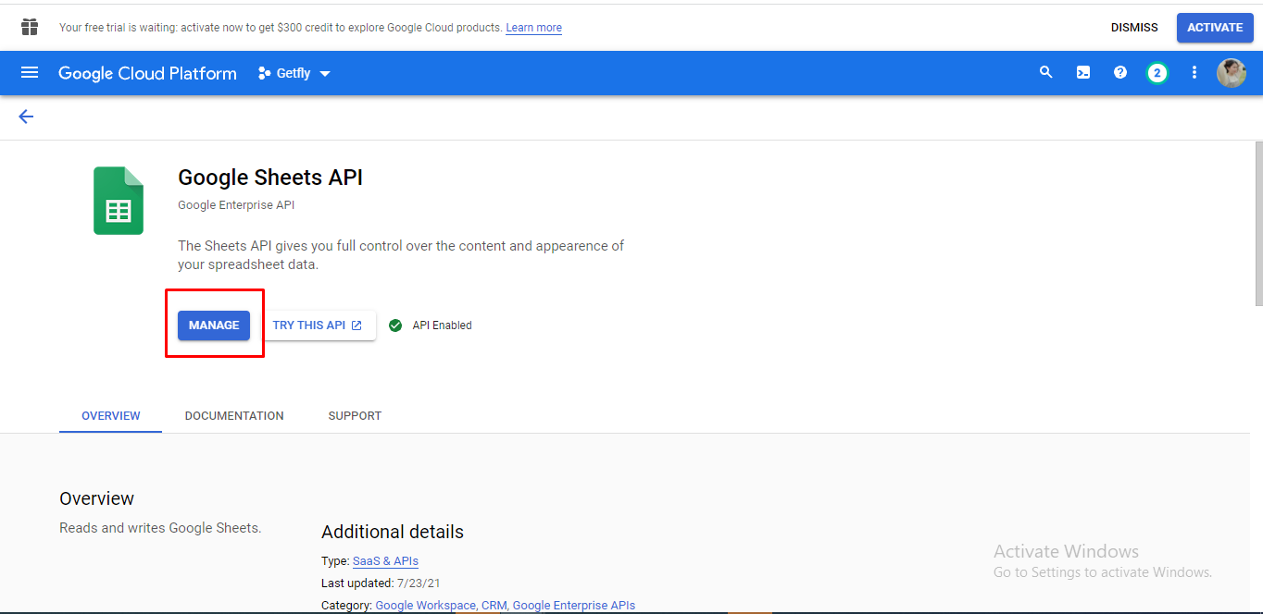Open the hamburger navigation menu
Viewport: 1263px width, 614px height.
30,73
